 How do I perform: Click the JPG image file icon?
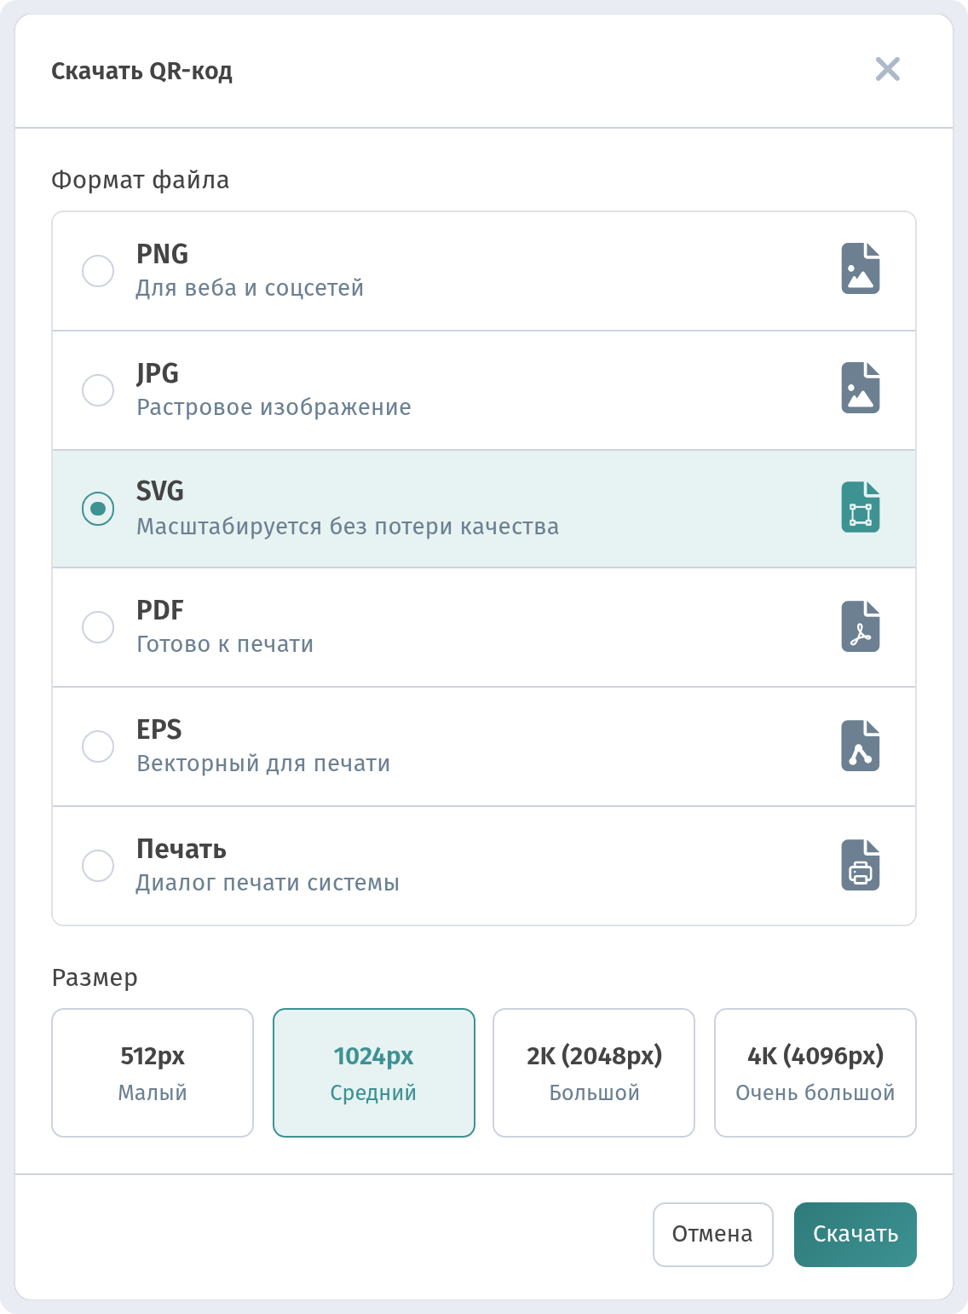pos(861,388)
